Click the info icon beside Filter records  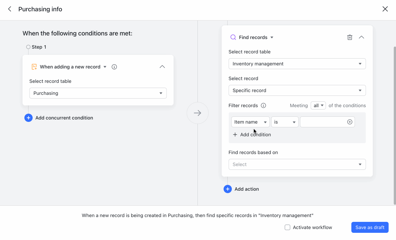[x=263, y=105]
